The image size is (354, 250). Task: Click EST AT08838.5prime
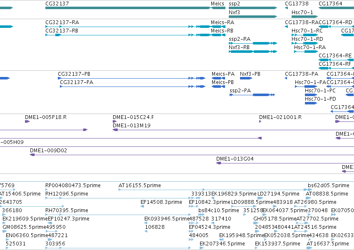point(327,194)
